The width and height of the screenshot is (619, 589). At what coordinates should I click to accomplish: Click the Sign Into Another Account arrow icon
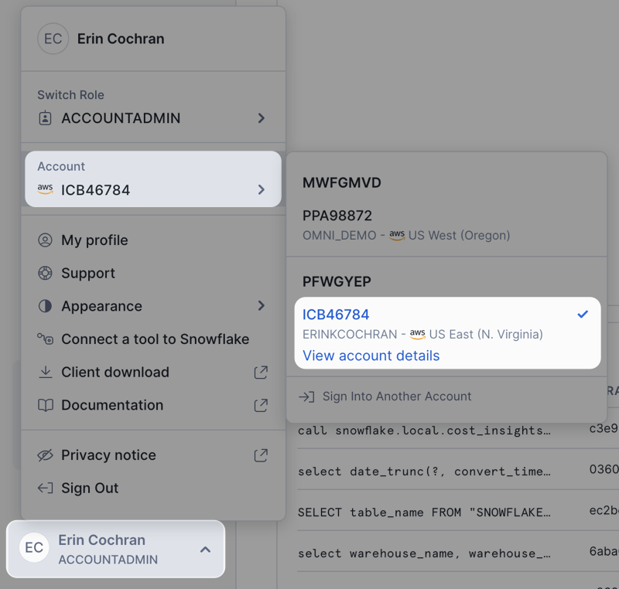tap(306, 396)
